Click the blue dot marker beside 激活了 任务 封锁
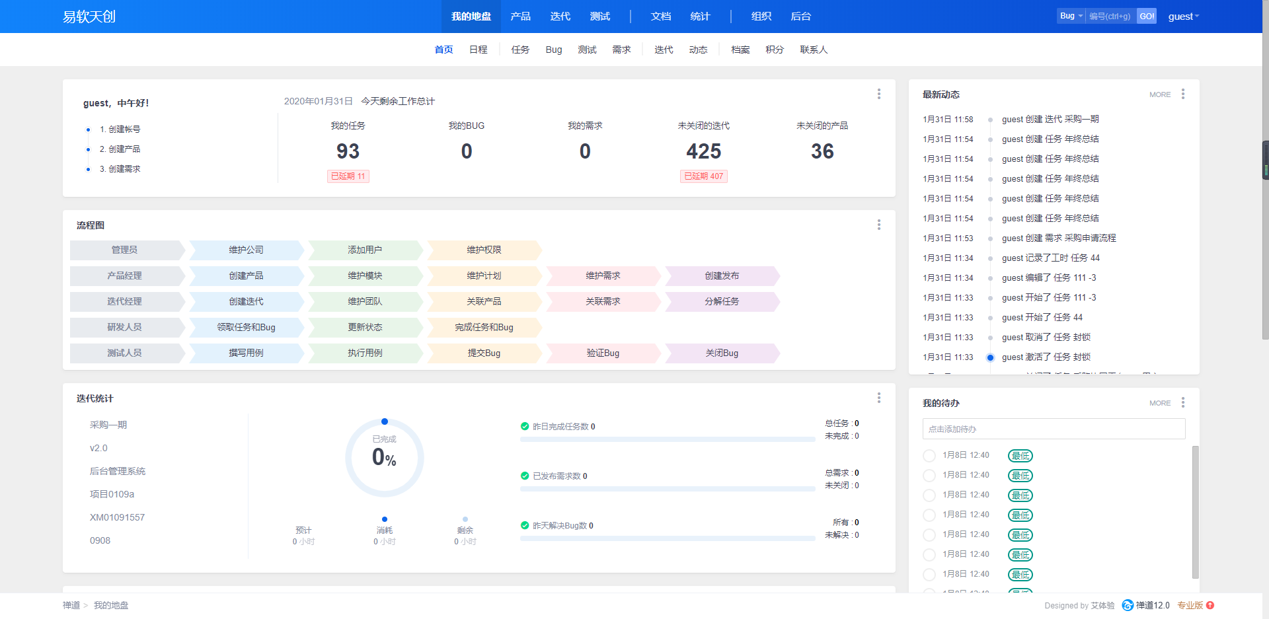The image size is (1269, 619). click(x=990, y=357)
